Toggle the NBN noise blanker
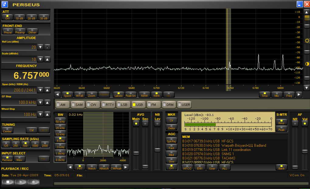 [157, 95]
